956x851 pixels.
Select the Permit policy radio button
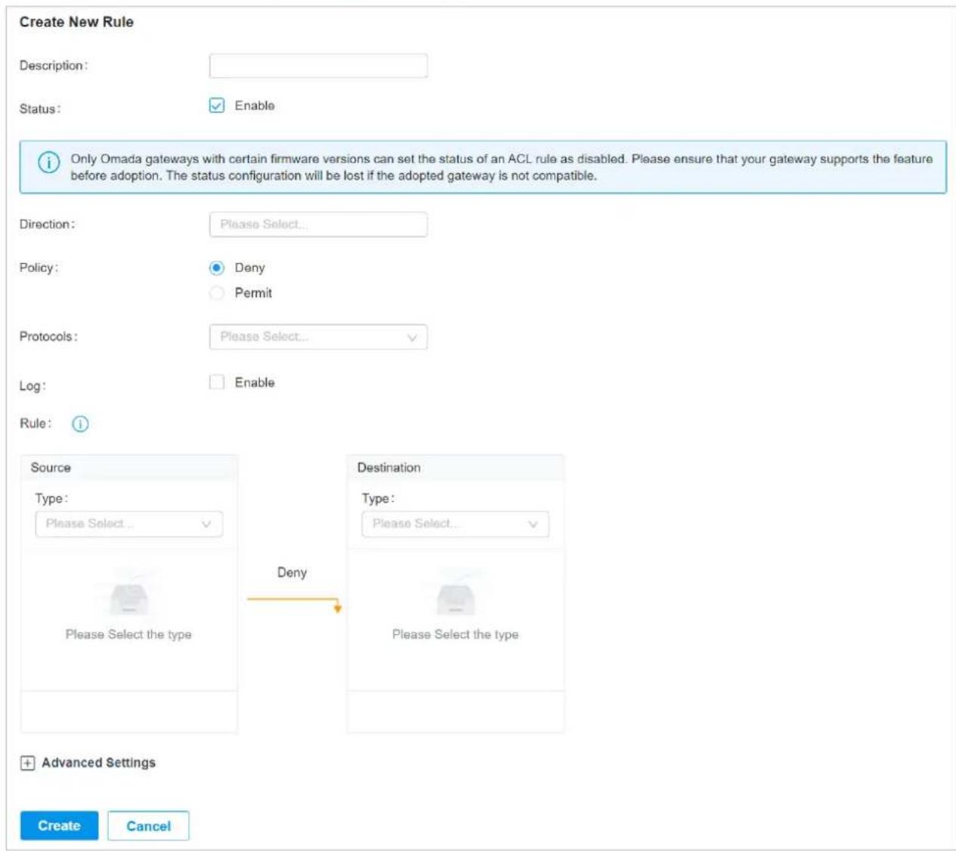tap(217, 293)
